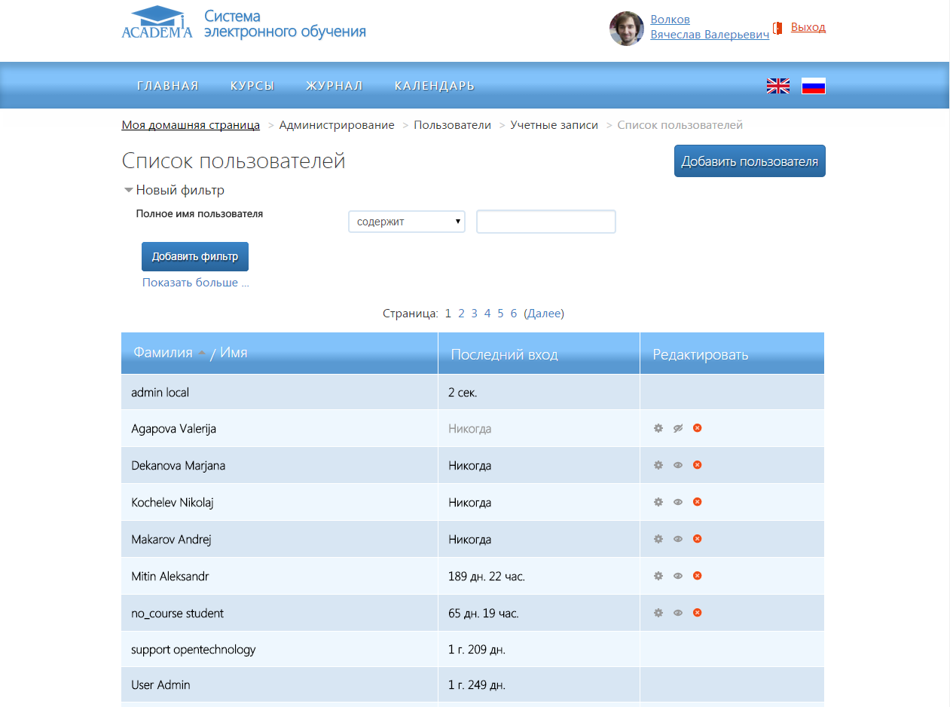Click the Academia logo
The width and height of the screenshot is (950, 707).
(x=157, y=23)
